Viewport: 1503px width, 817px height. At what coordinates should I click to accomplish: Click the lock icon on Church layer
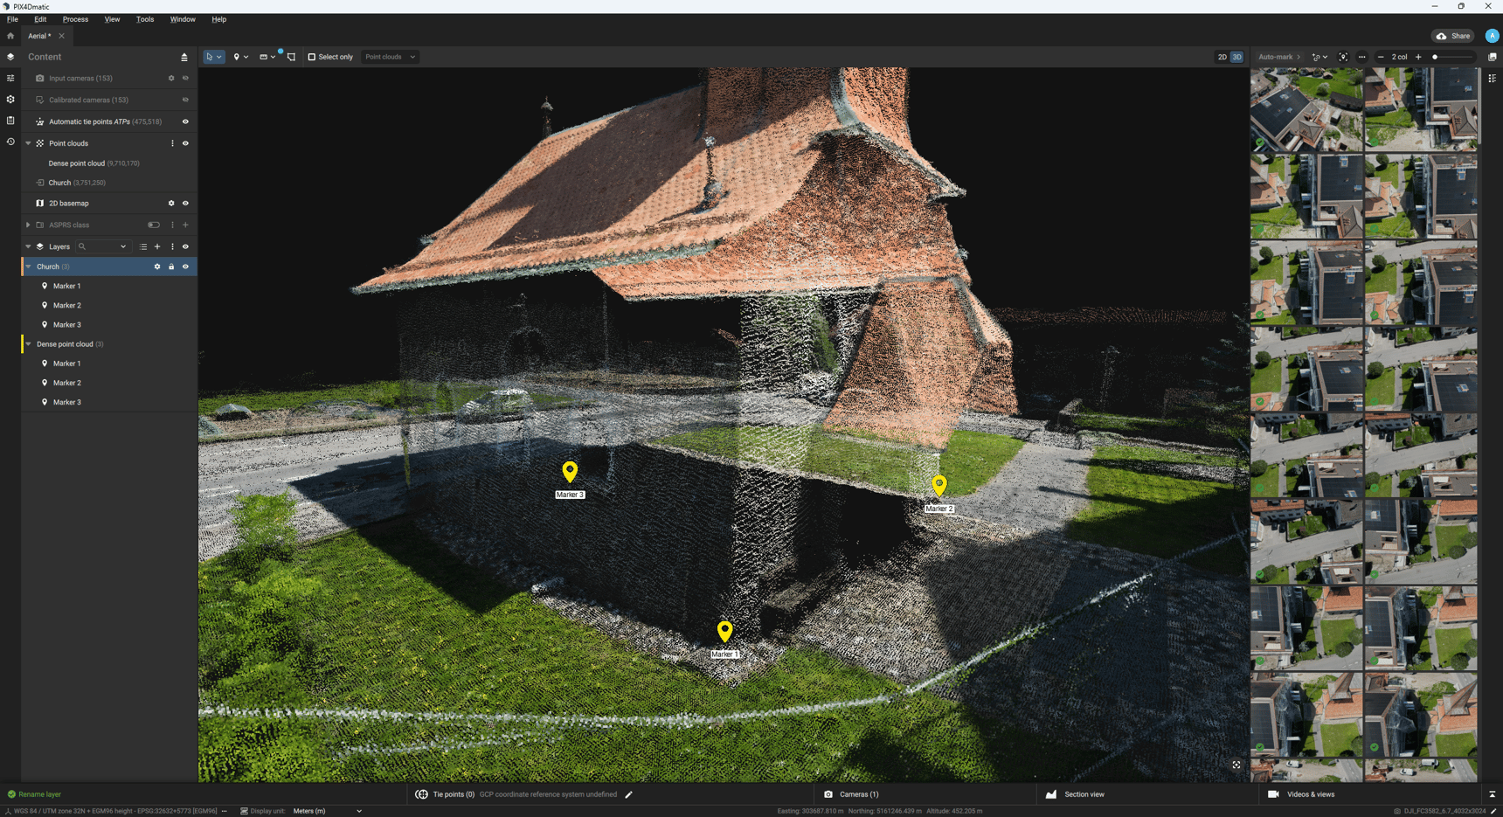click(x=171, y=267)
